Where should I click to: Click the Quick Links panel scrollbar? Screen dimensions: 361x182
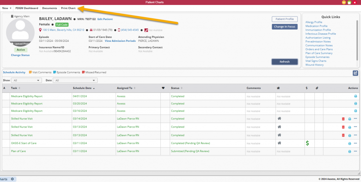tap(357, 40)
